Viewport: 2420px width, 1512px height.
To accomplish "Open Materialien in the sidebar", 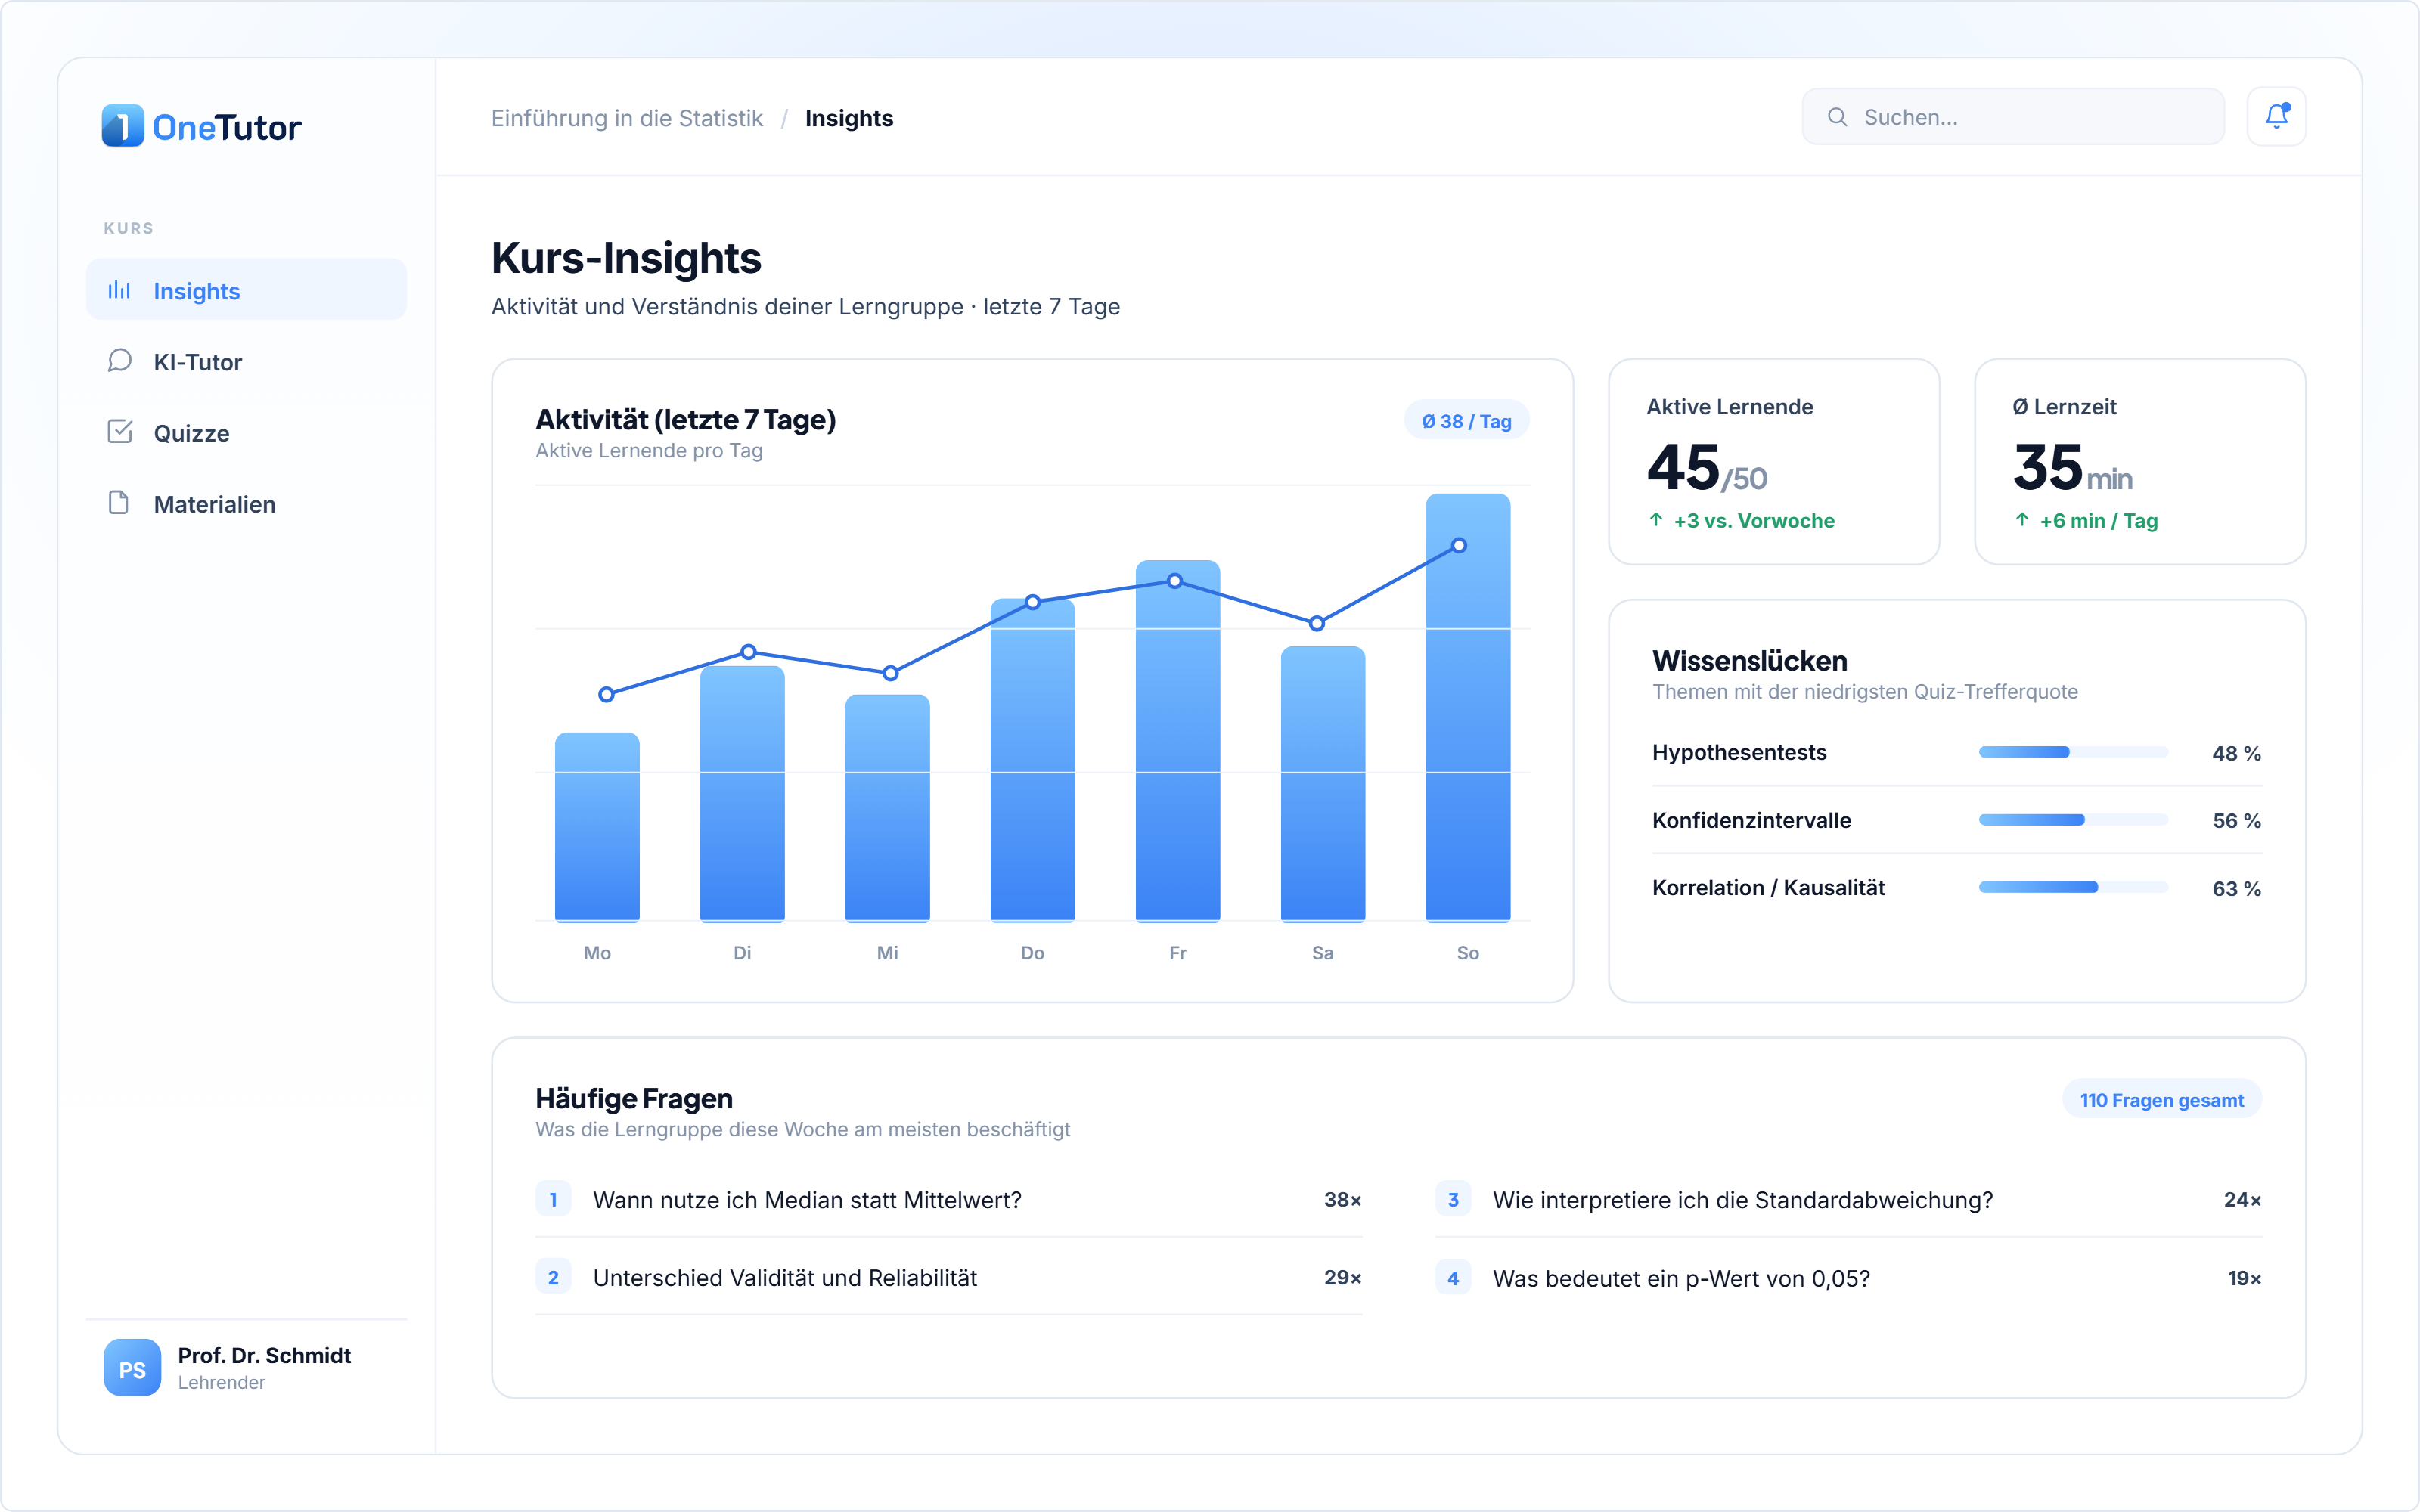I will coord(246,503).
